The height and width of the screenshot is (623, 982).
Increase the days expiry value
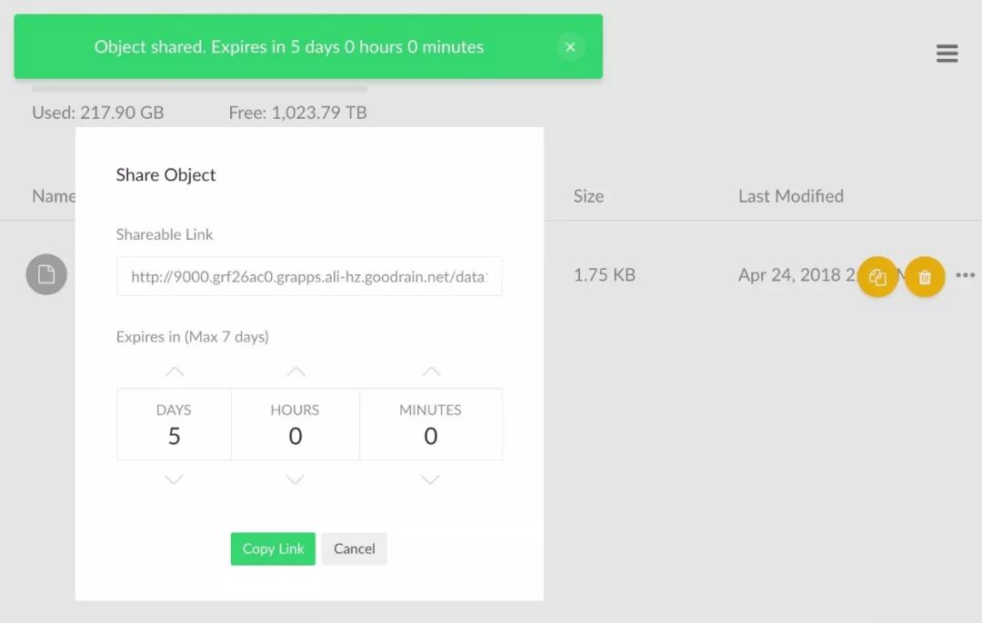(x=175, y=371)
